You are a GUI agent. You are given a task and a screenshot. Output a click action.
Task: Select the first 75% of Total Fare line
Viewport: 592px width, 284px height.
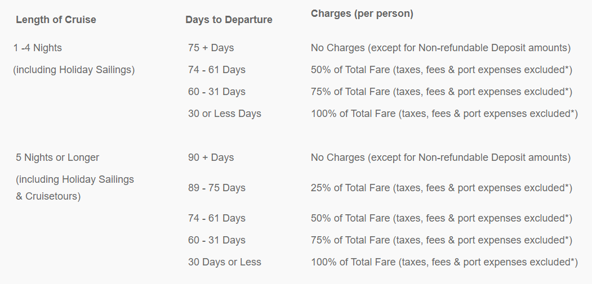point(442,92)
